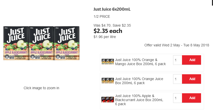Add Apple & Blackcurrant Juice Box to cart
The image size is (213, 111).
tap(191, 98)
